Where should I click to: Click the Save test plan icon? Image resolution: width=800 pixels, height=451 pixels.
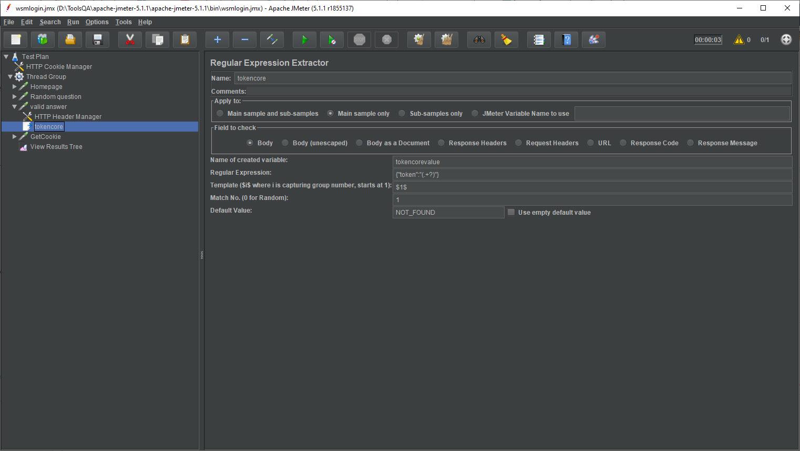97,40
